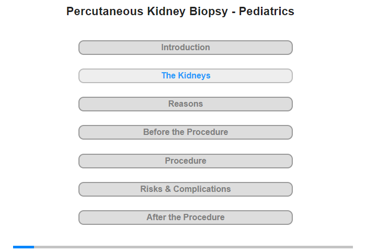Click the Percutaneous Kidney Biopsy - Pediatrics heading
Image resolution: width=366 pixels, height=251 pixels.
(180, 12)
